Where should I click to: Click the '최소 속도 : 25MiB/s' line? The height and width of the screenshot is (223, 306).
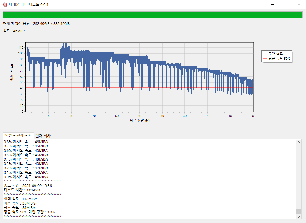20,203
